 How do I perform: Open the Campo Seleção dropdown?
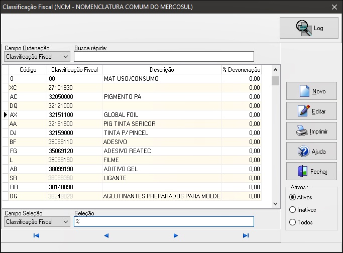tap(37, 222)
